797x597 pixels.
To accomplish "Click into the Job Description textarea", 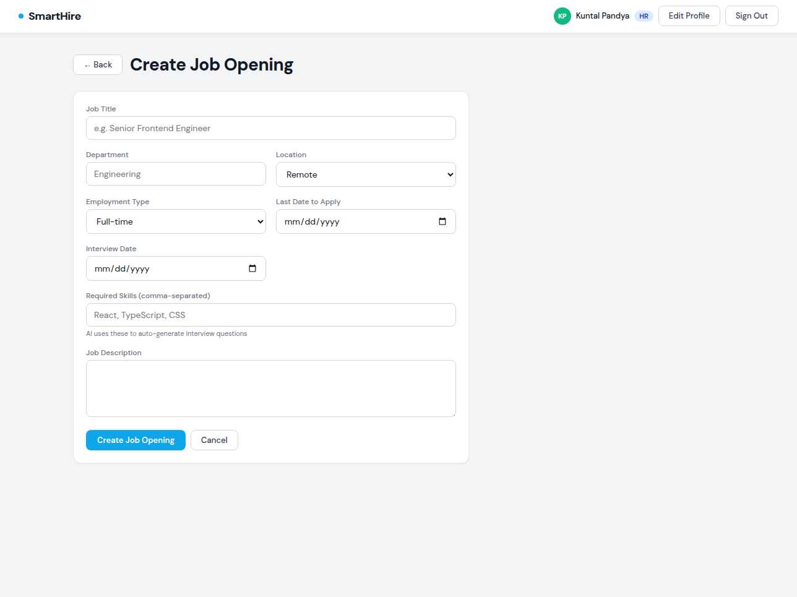I will coord(271,389).
